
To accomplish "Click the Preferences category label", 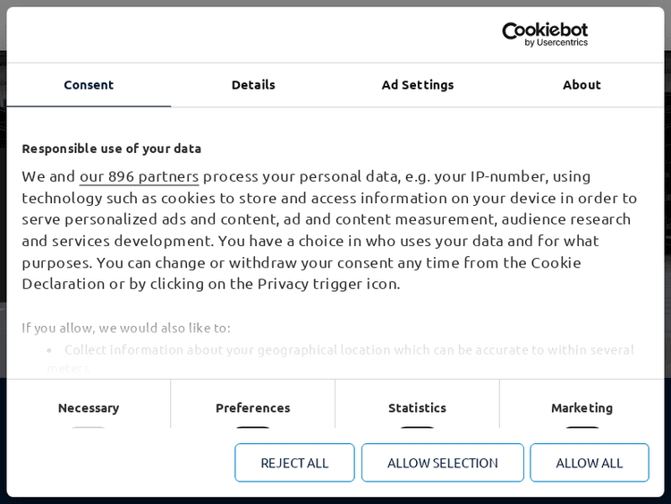I will coord(253,407).
